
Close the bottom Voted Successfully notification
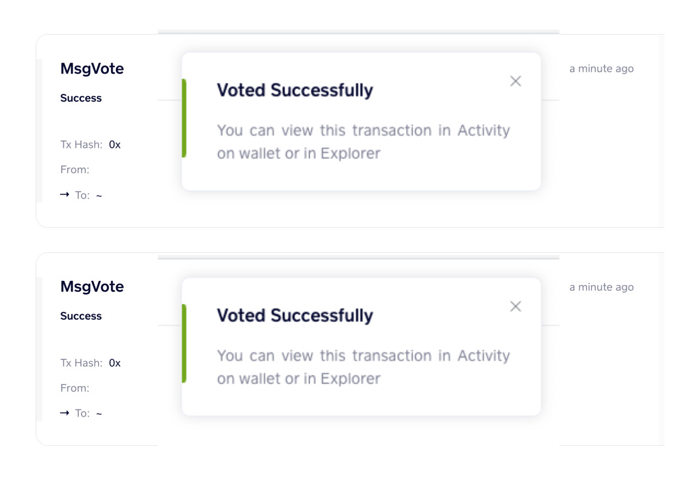(515, 307)
